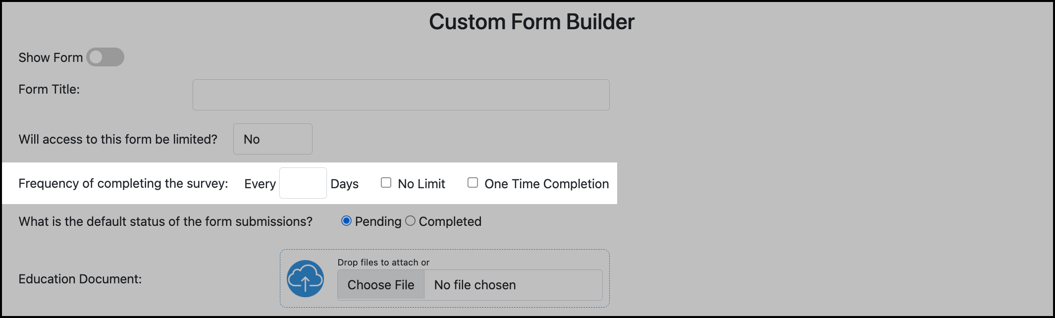This screenshot has height=318, width=1055.
Task: Open the form access limited dropdown
Action: tap(272, 139)
